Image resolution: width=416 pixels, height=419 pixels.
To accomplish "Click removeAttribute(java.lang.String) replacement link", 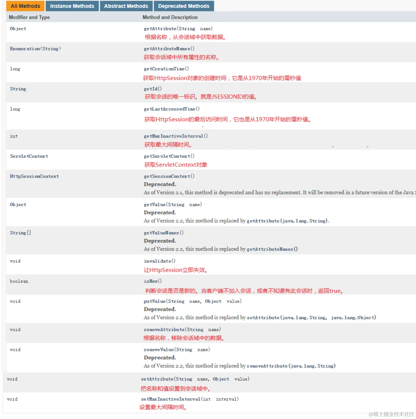I will 291,366.
